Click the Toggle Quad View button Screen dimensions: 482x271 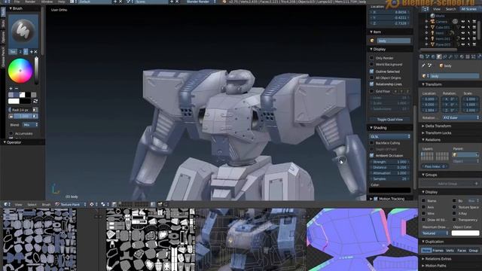pyautogui.click(x=390, y=119)
